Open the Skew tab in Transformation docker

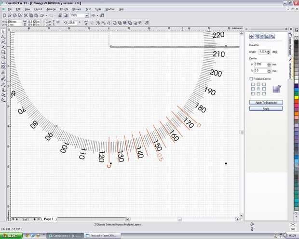272,37
